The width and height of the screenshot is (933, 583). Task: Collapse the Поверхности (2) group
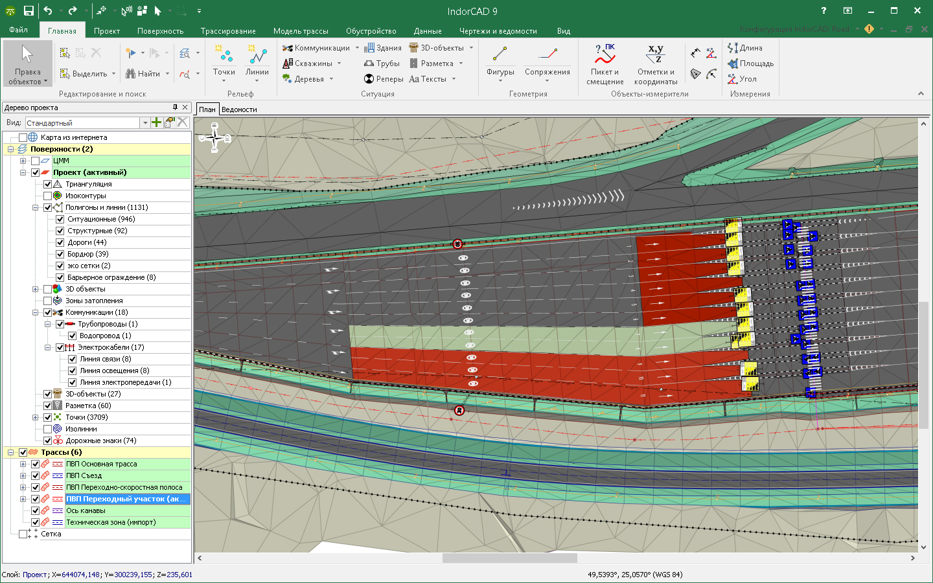11,149
